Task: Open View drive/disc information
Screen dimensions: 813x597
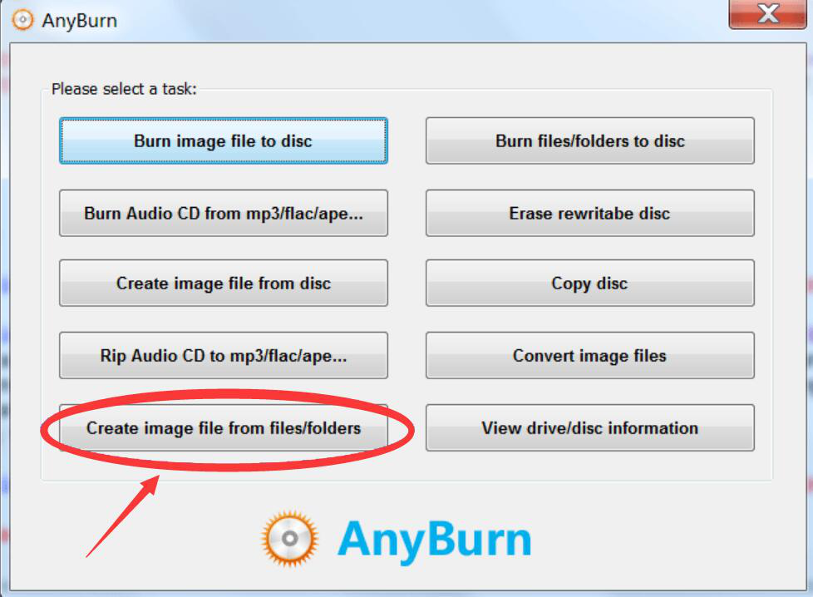Action: click(x=590, y=428)
